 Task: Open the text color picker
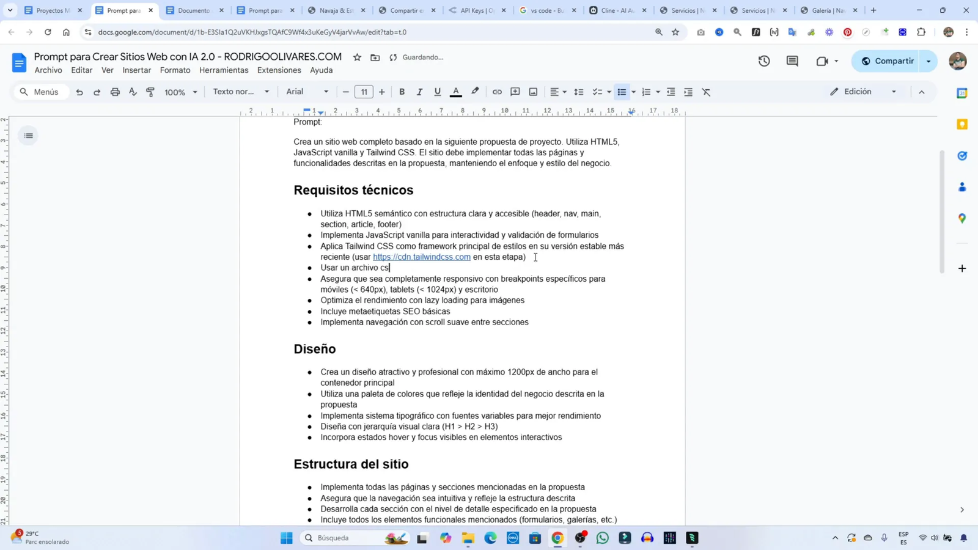(457, 91)
